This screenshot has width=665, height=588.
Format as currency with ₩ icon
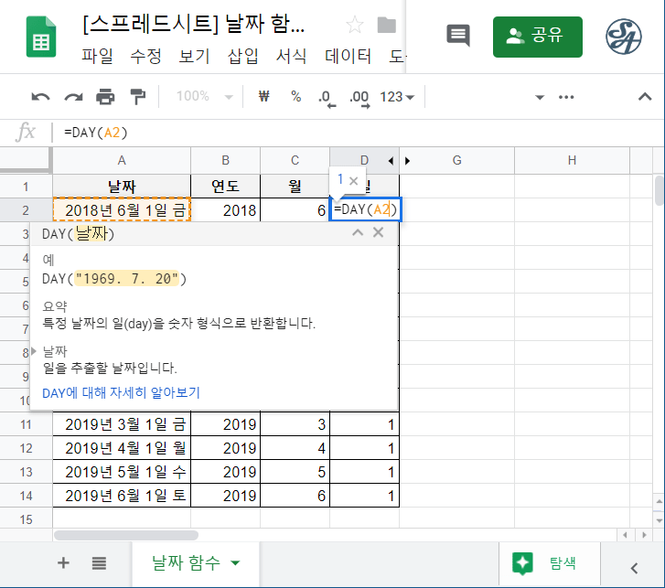pyautogui.click(x=265, y=97)
